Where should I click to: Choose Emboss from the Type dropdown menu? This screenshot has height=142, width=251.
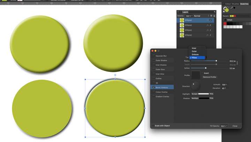197,55
